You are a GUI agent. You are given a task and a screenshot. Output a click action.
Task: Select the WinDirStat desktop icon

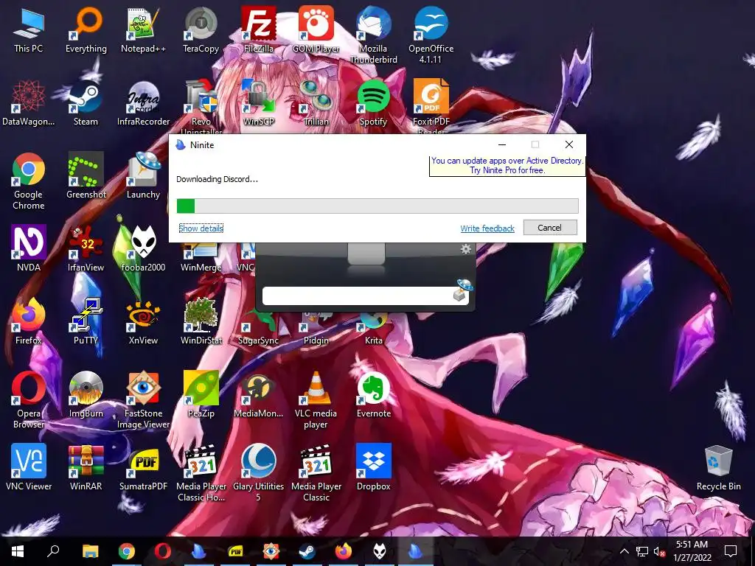(201, 322)
